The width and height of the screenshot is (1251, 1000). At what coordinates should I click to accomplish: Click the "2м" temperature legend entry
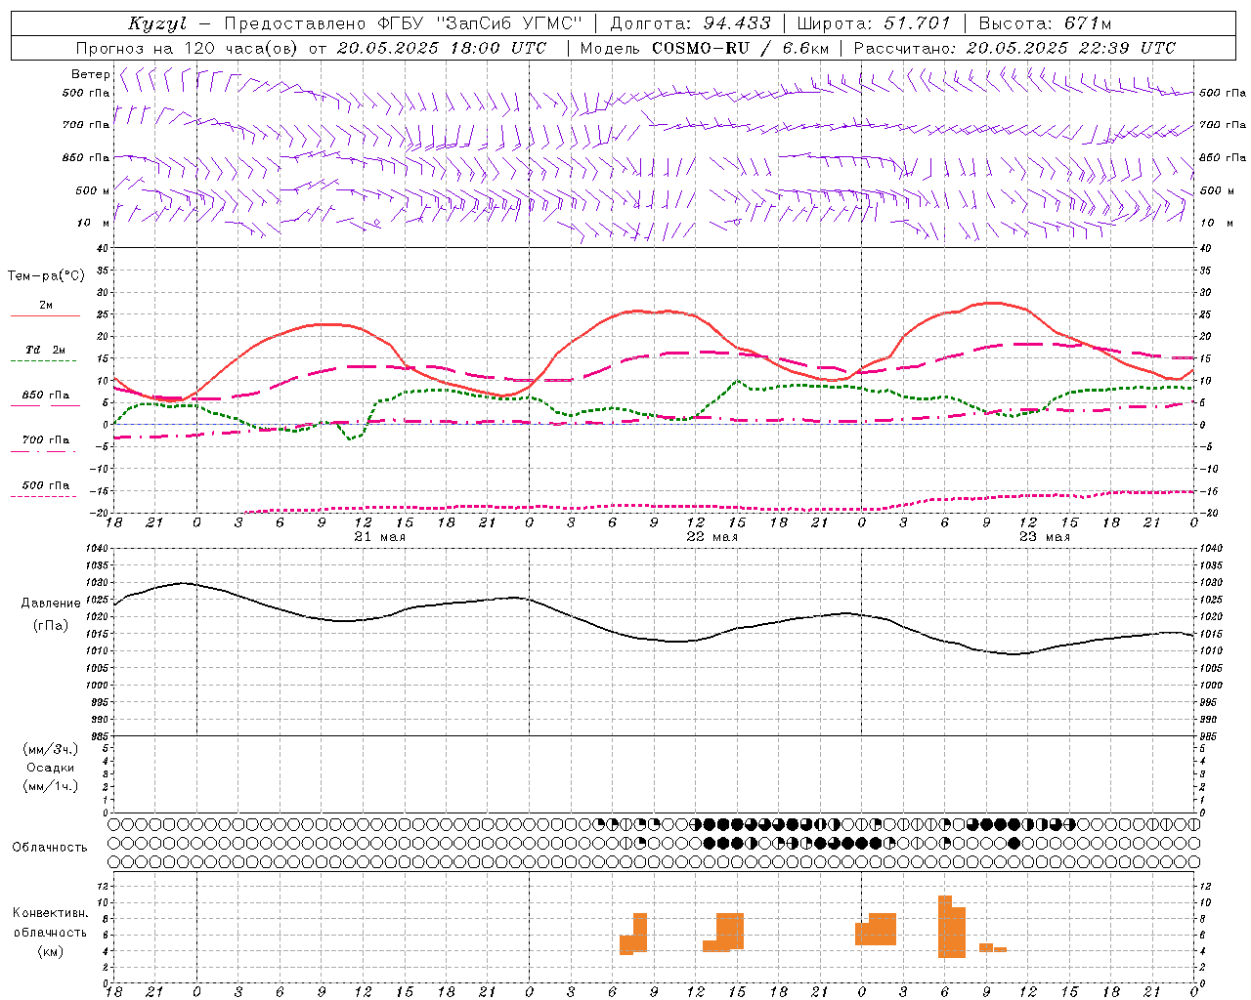(46, 306)
